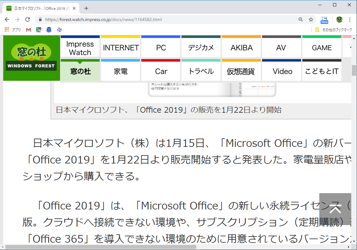Open the Google apps grid icon
This screenshot has width=357, height=250.
click(7, 30)
